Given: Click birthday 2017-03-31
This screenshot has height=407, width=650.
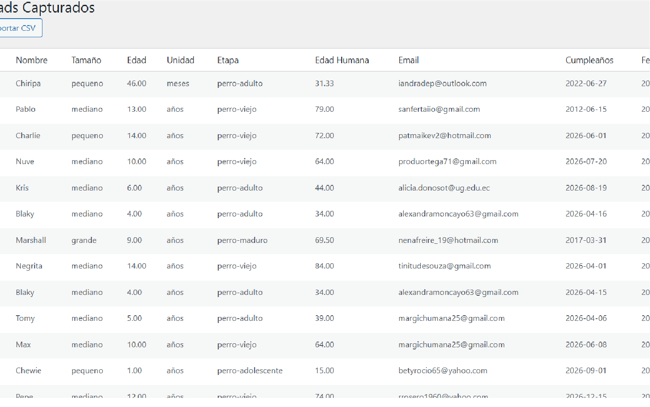Looking at the screenshot, I should click(586, 240).
